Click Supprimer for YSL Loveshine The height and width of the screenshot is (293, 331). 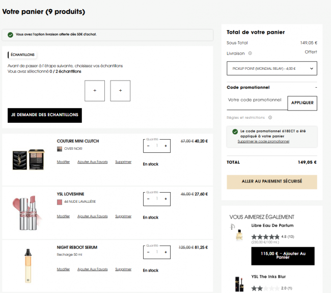tap(123, 216)
